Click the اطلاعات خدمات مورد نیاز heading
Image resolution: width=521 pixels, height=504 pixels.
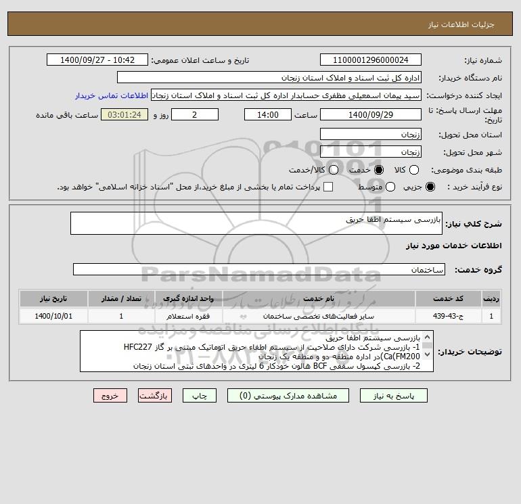coord(453,246)
